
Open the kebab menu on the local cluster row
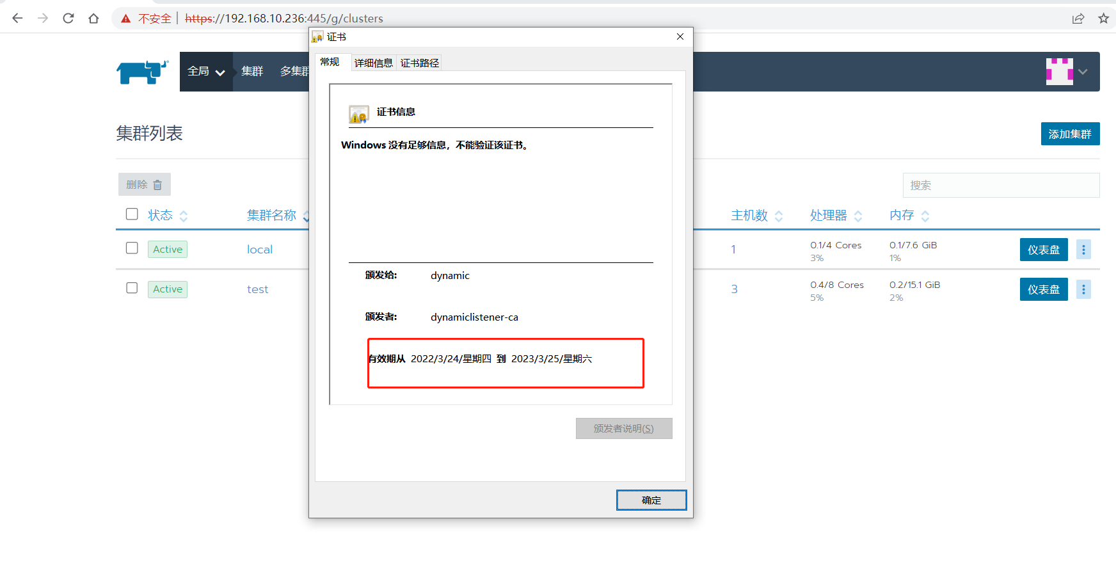tap(1083, 250)
